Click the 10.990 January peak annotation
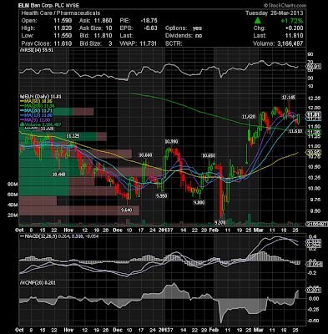 171,141
